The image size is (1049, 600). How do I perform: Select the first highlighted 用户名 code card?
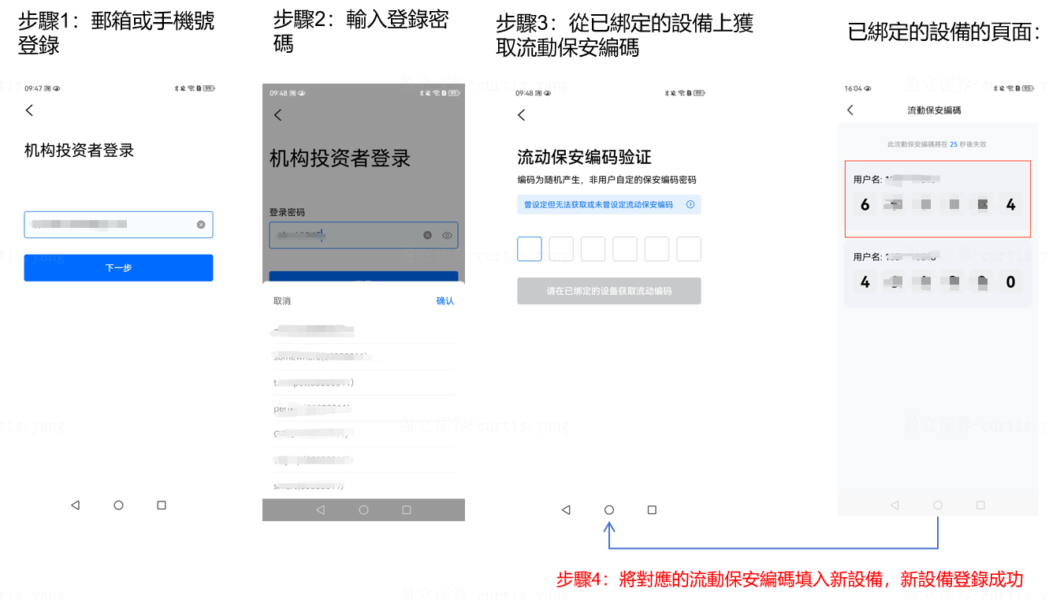click(937, 199)
